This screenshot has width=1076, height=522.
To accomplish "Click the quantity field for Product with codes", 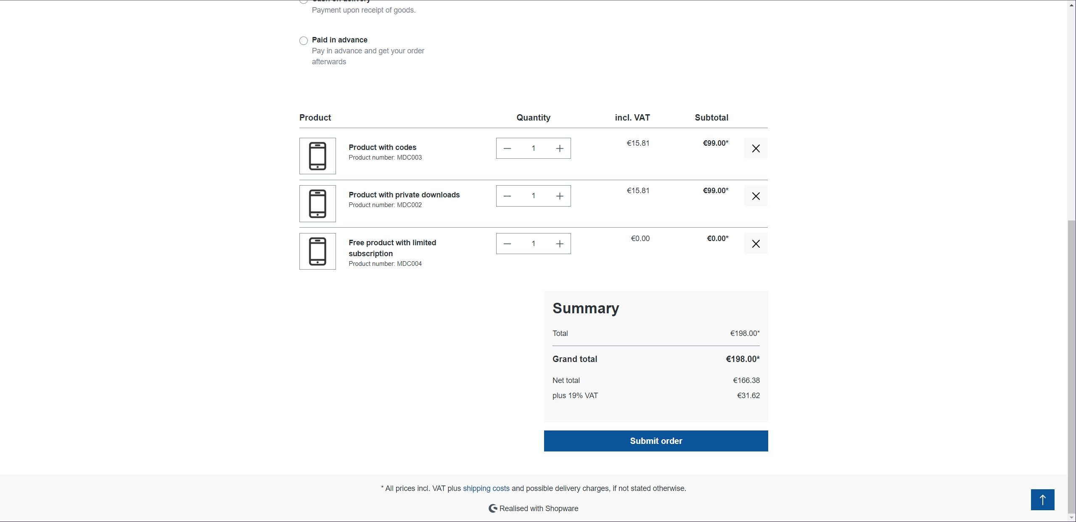I will click(x=533, y=148).
